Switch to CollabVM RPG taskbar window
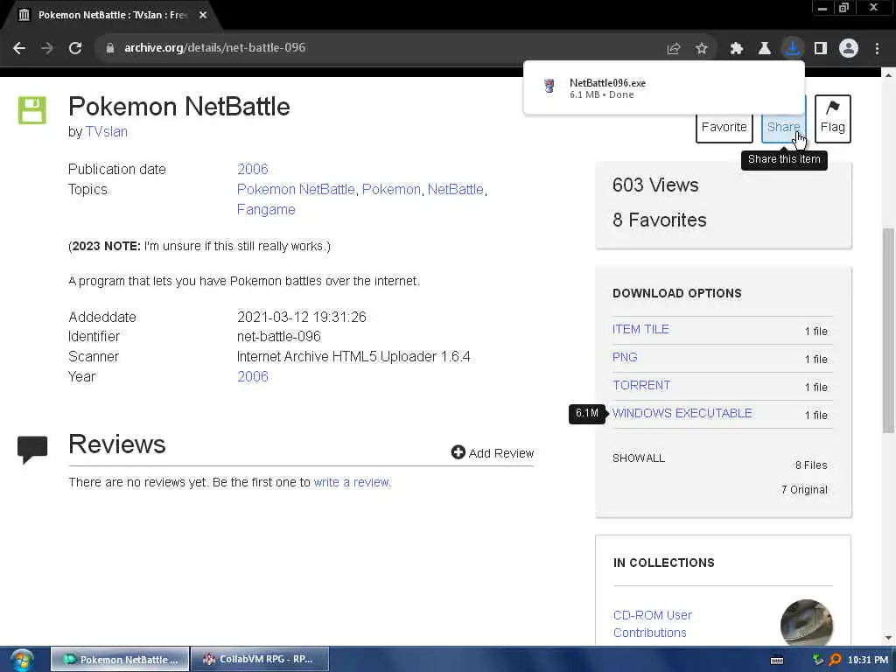 click(x=260, y=660)
